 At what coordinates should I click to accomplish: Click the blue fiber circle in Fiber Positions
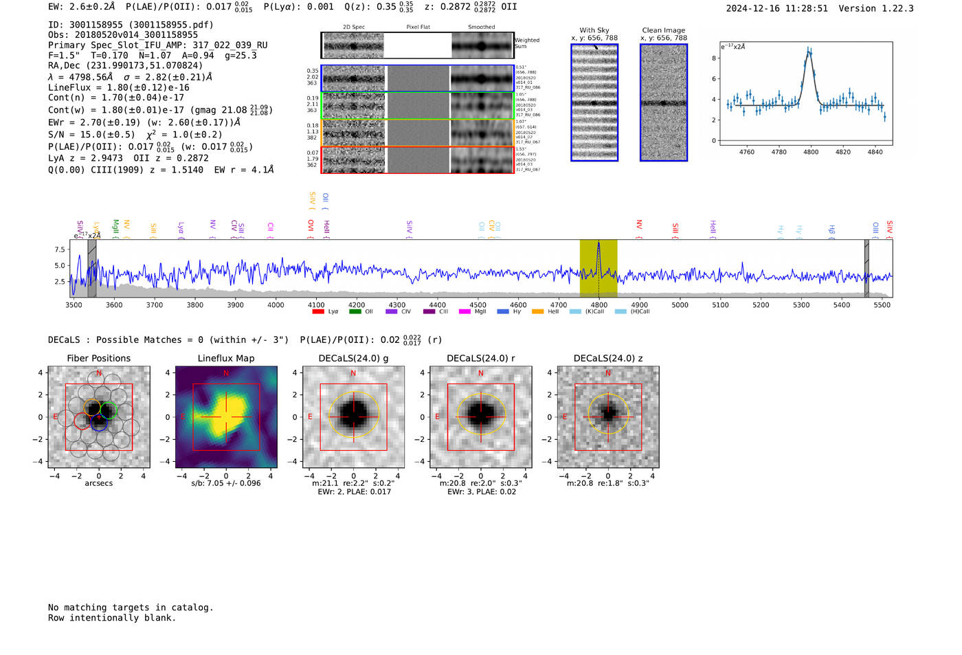tap(99, 423)
